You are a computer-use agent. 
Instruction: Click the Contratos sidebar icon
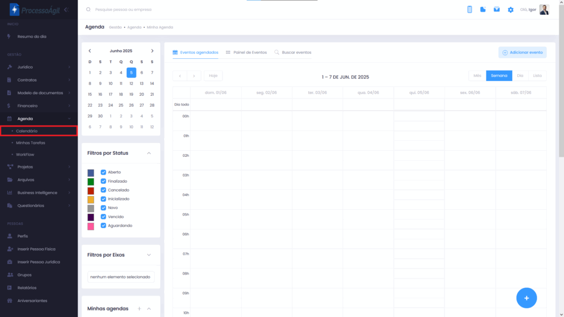point(9,80)
